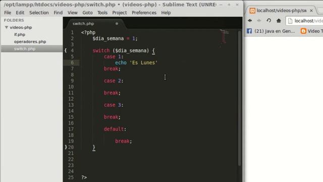
Task: Minimize the Sublime Text window
Action: [x=221, y=5]
